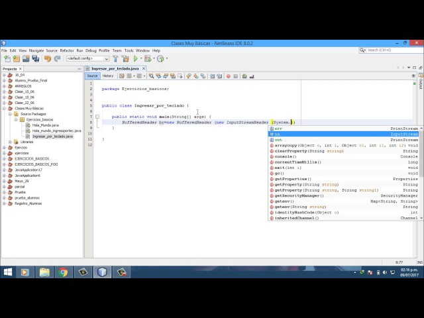Close the Ingresar_por_teclado.java tab
Viewport: 424px width, 318px height.
tap(144, 69)
